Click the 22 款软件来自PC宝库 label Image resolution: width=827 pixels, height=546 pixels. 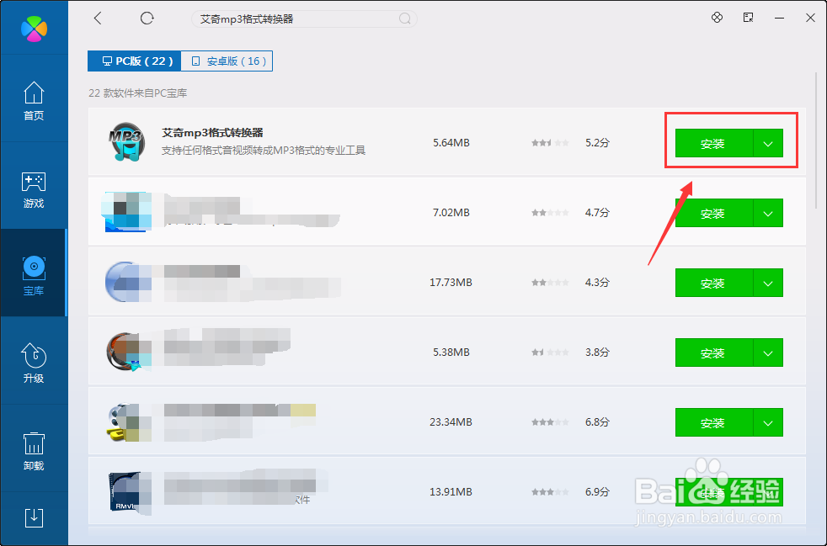coord(137,93)
